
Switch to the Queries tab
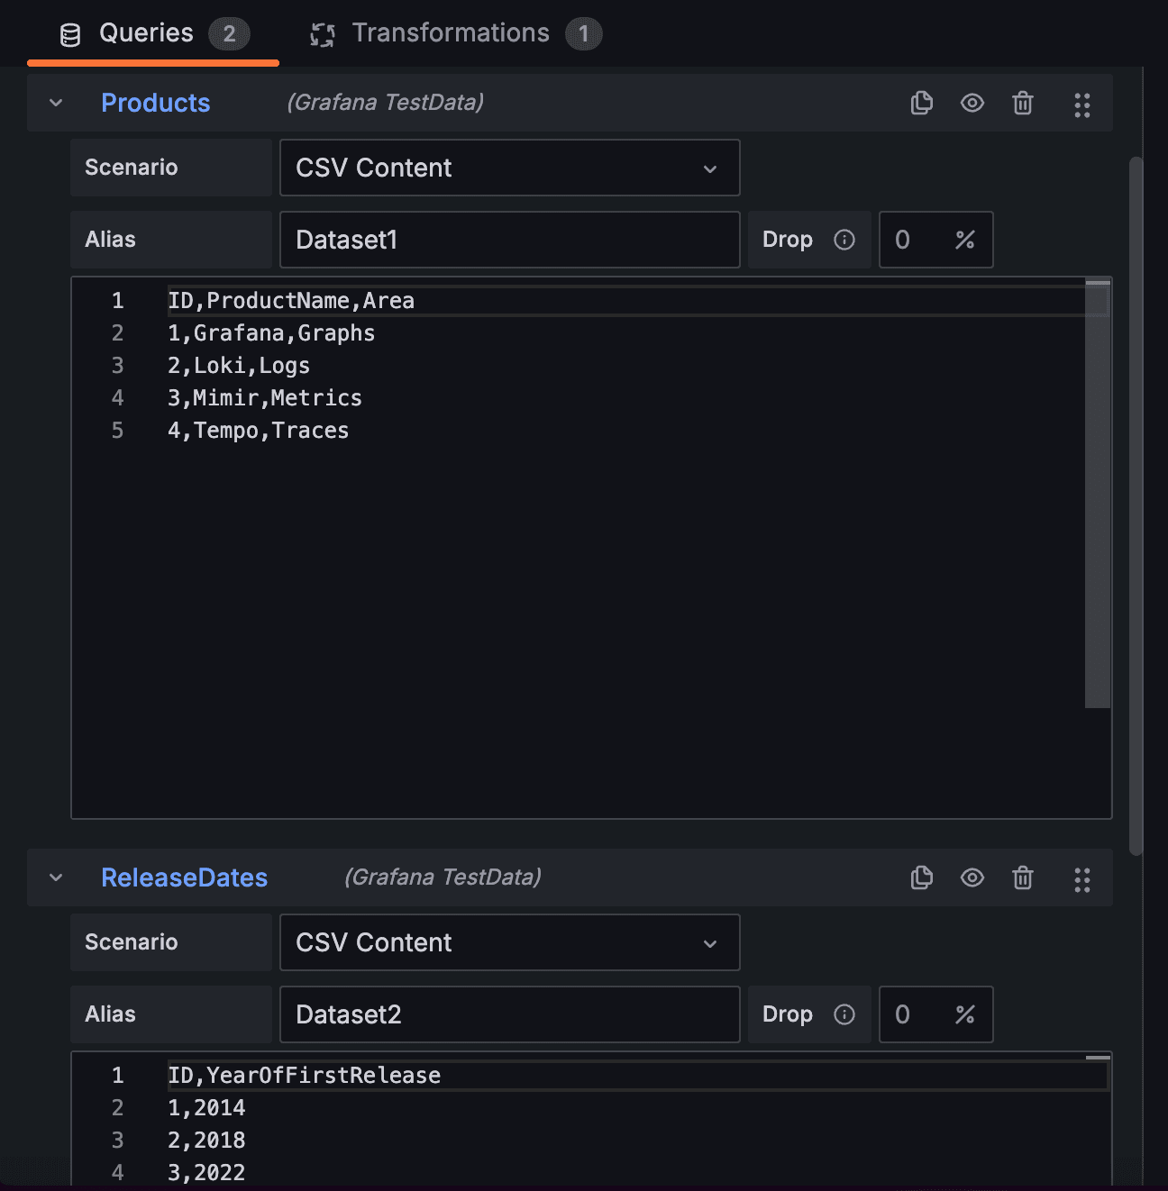point(153,34)
